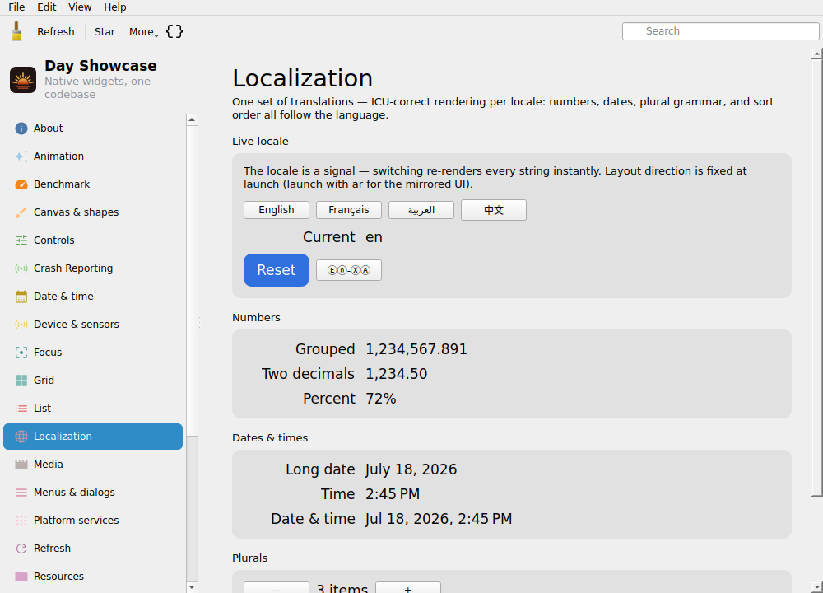Select Crash Reporting in the sidebar

pos(93,268)
